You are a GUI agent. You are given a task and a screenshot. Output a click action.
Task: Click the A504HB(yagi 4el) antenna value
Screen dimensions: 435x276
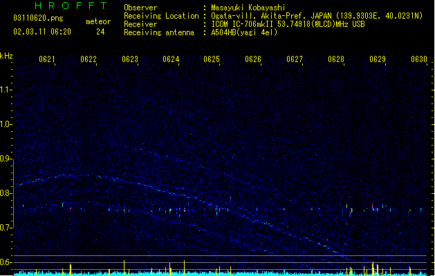point(244,32)
